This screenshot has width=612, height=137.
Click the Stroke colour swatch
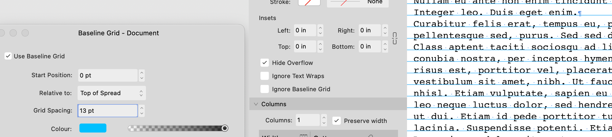(309, 3)
